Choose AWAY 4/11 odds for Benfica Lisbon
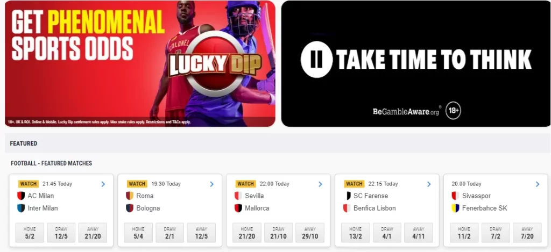The height and width of the screenshot is (252, 551). pyautogui.click(x=419, y=232)
